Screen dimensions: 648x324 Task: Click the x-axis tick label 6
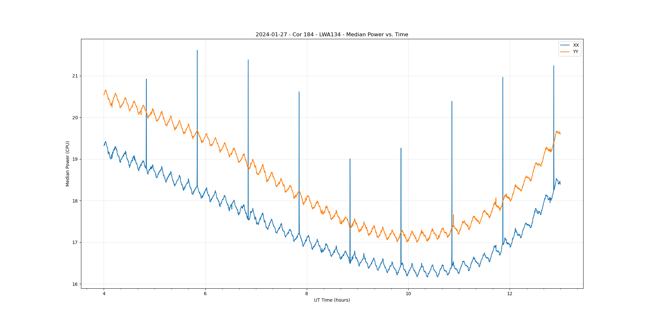coord(205,294)
